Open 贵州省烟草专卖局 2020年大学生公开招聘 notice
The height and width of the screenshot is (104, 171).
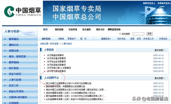tap(76, 96)
